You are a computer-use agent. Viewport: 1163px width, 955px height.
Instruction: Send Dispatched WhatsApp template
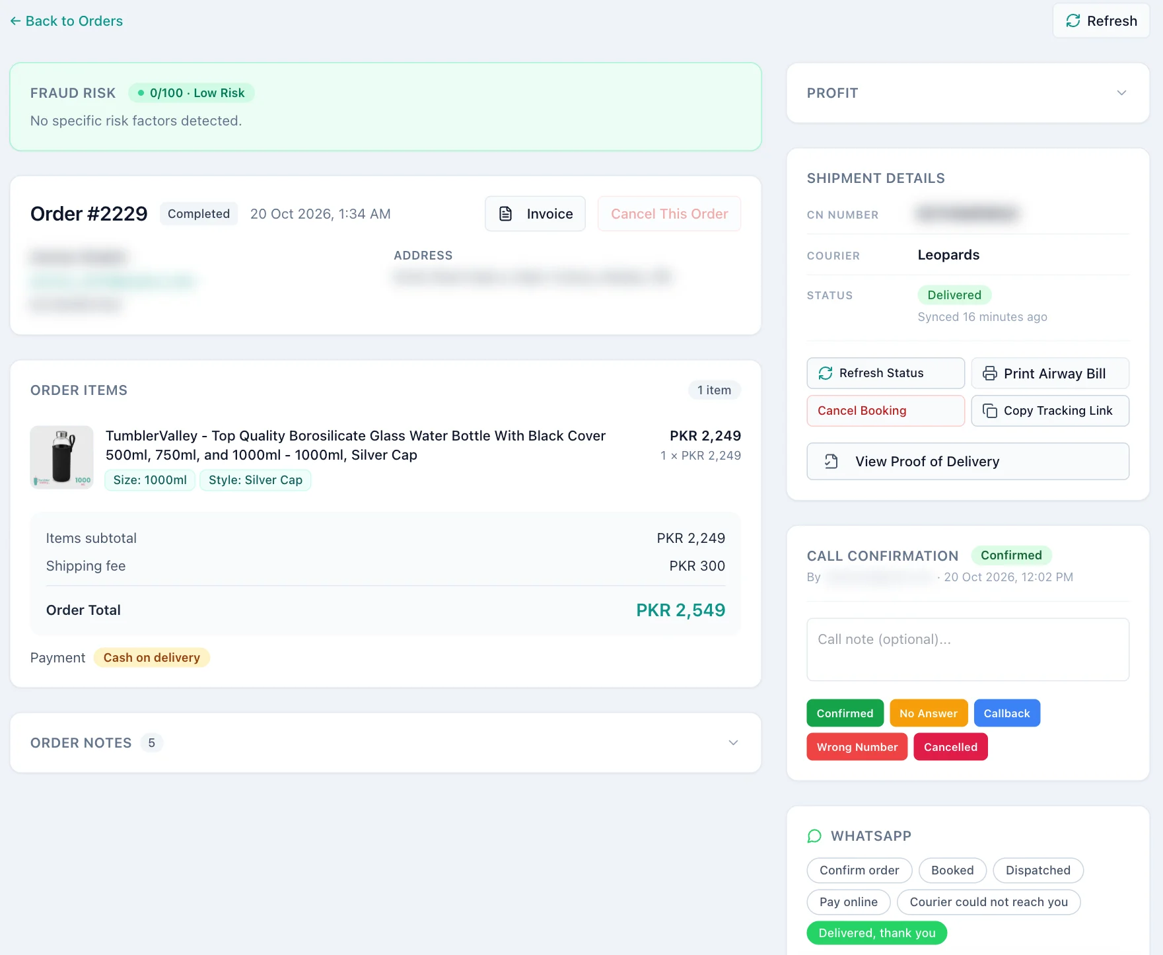[x=1038, y=870]
